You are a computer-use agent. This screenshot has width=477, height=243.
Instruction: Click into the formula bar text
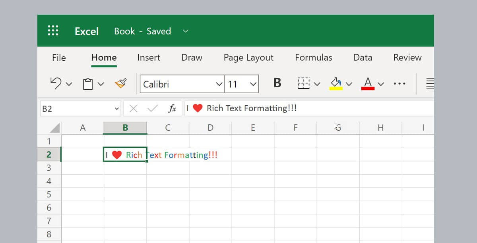(309, 108)
